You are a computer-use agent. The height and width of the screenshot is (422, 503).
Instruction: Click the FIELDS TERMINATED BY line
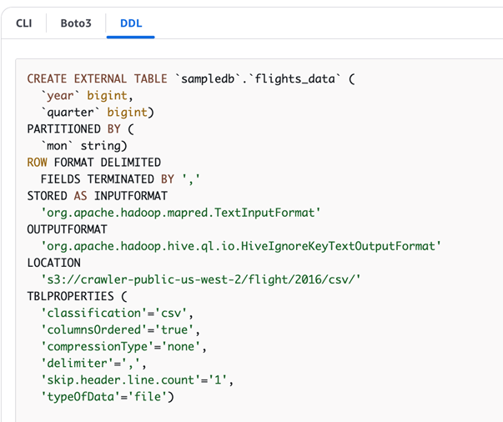click(x=120, y=179)
